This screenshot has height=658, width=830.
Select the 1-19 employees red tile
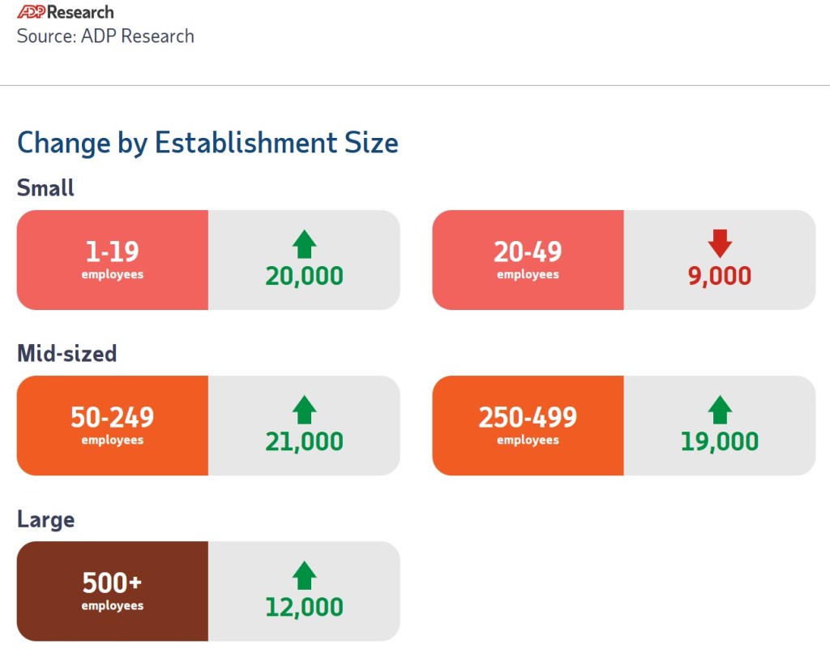(113, 260)
